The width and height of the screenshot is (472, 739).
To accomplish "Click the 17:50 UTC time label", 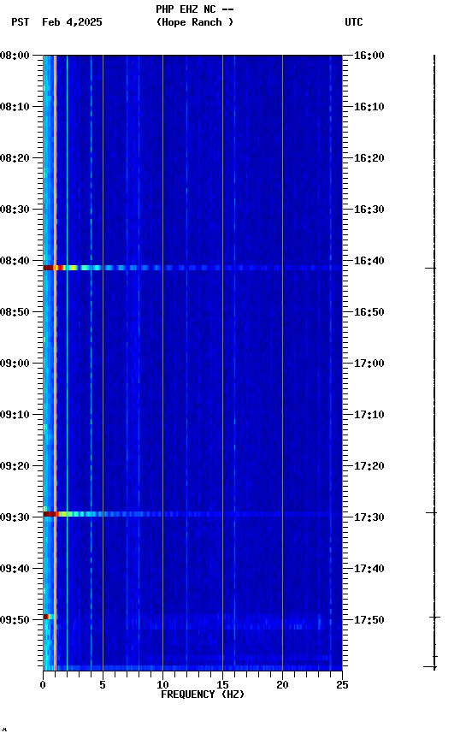I will (369, 620).
